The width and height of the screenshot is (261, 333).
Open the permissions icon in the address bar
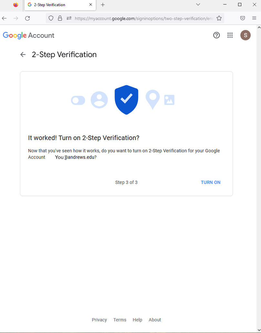(69, 18)
